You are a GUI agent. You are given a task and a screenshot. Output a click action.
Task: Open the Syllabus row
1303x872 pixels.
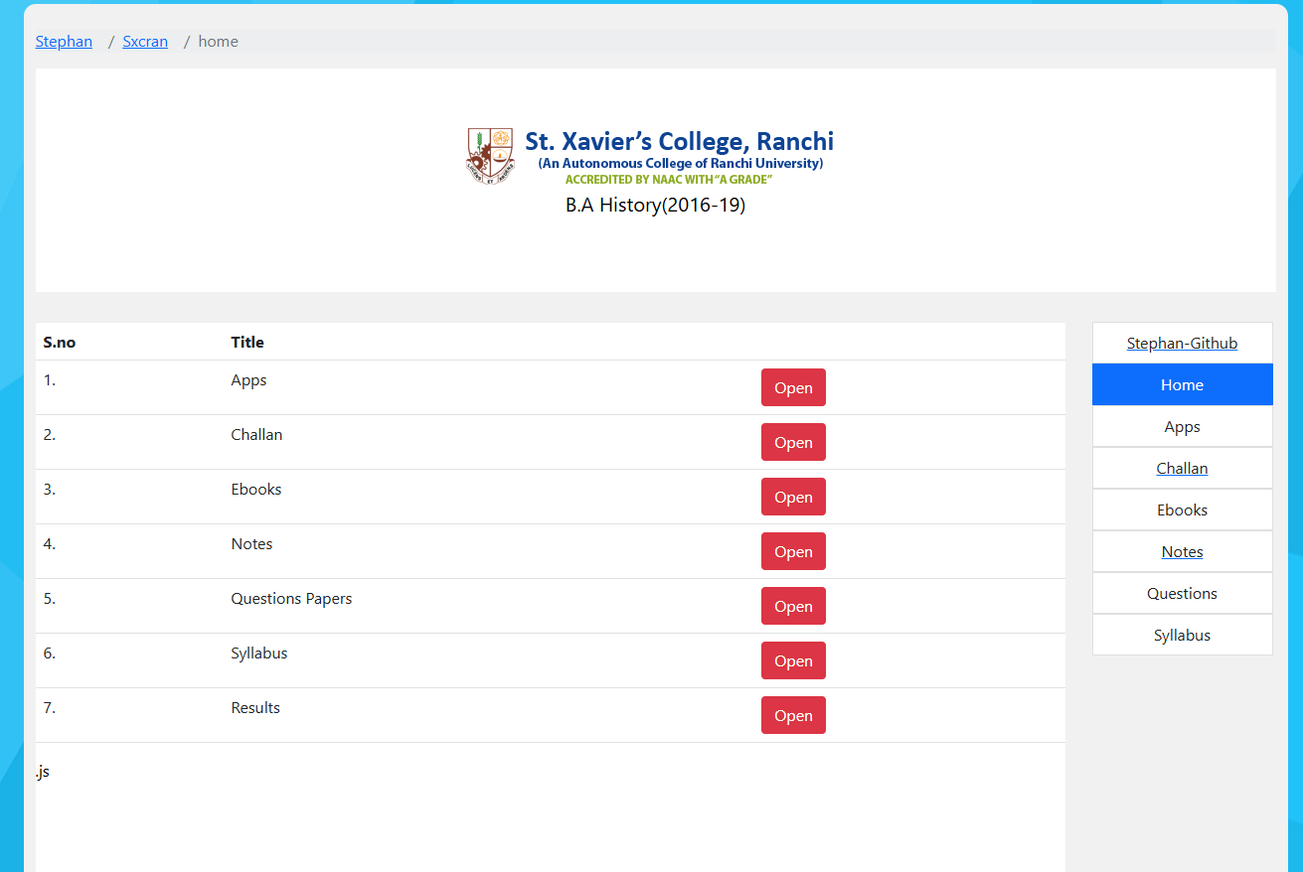click(793, 661)
